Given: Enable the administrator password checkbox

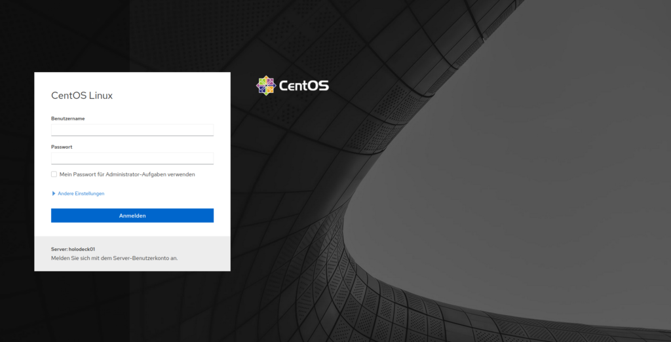Looking at the screenshot, I should tap(54, 174).
